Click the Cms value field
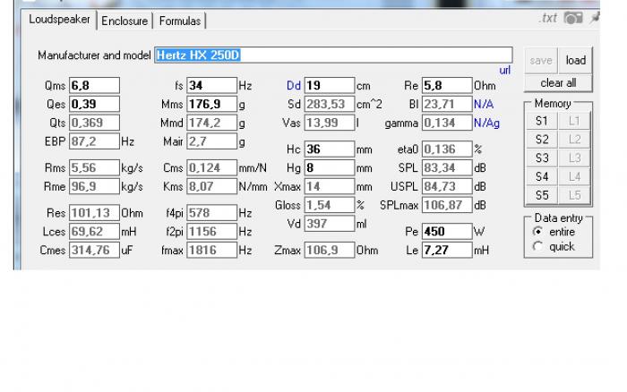Viewport: 627px width, 392px height. click(x=212, y=168)
